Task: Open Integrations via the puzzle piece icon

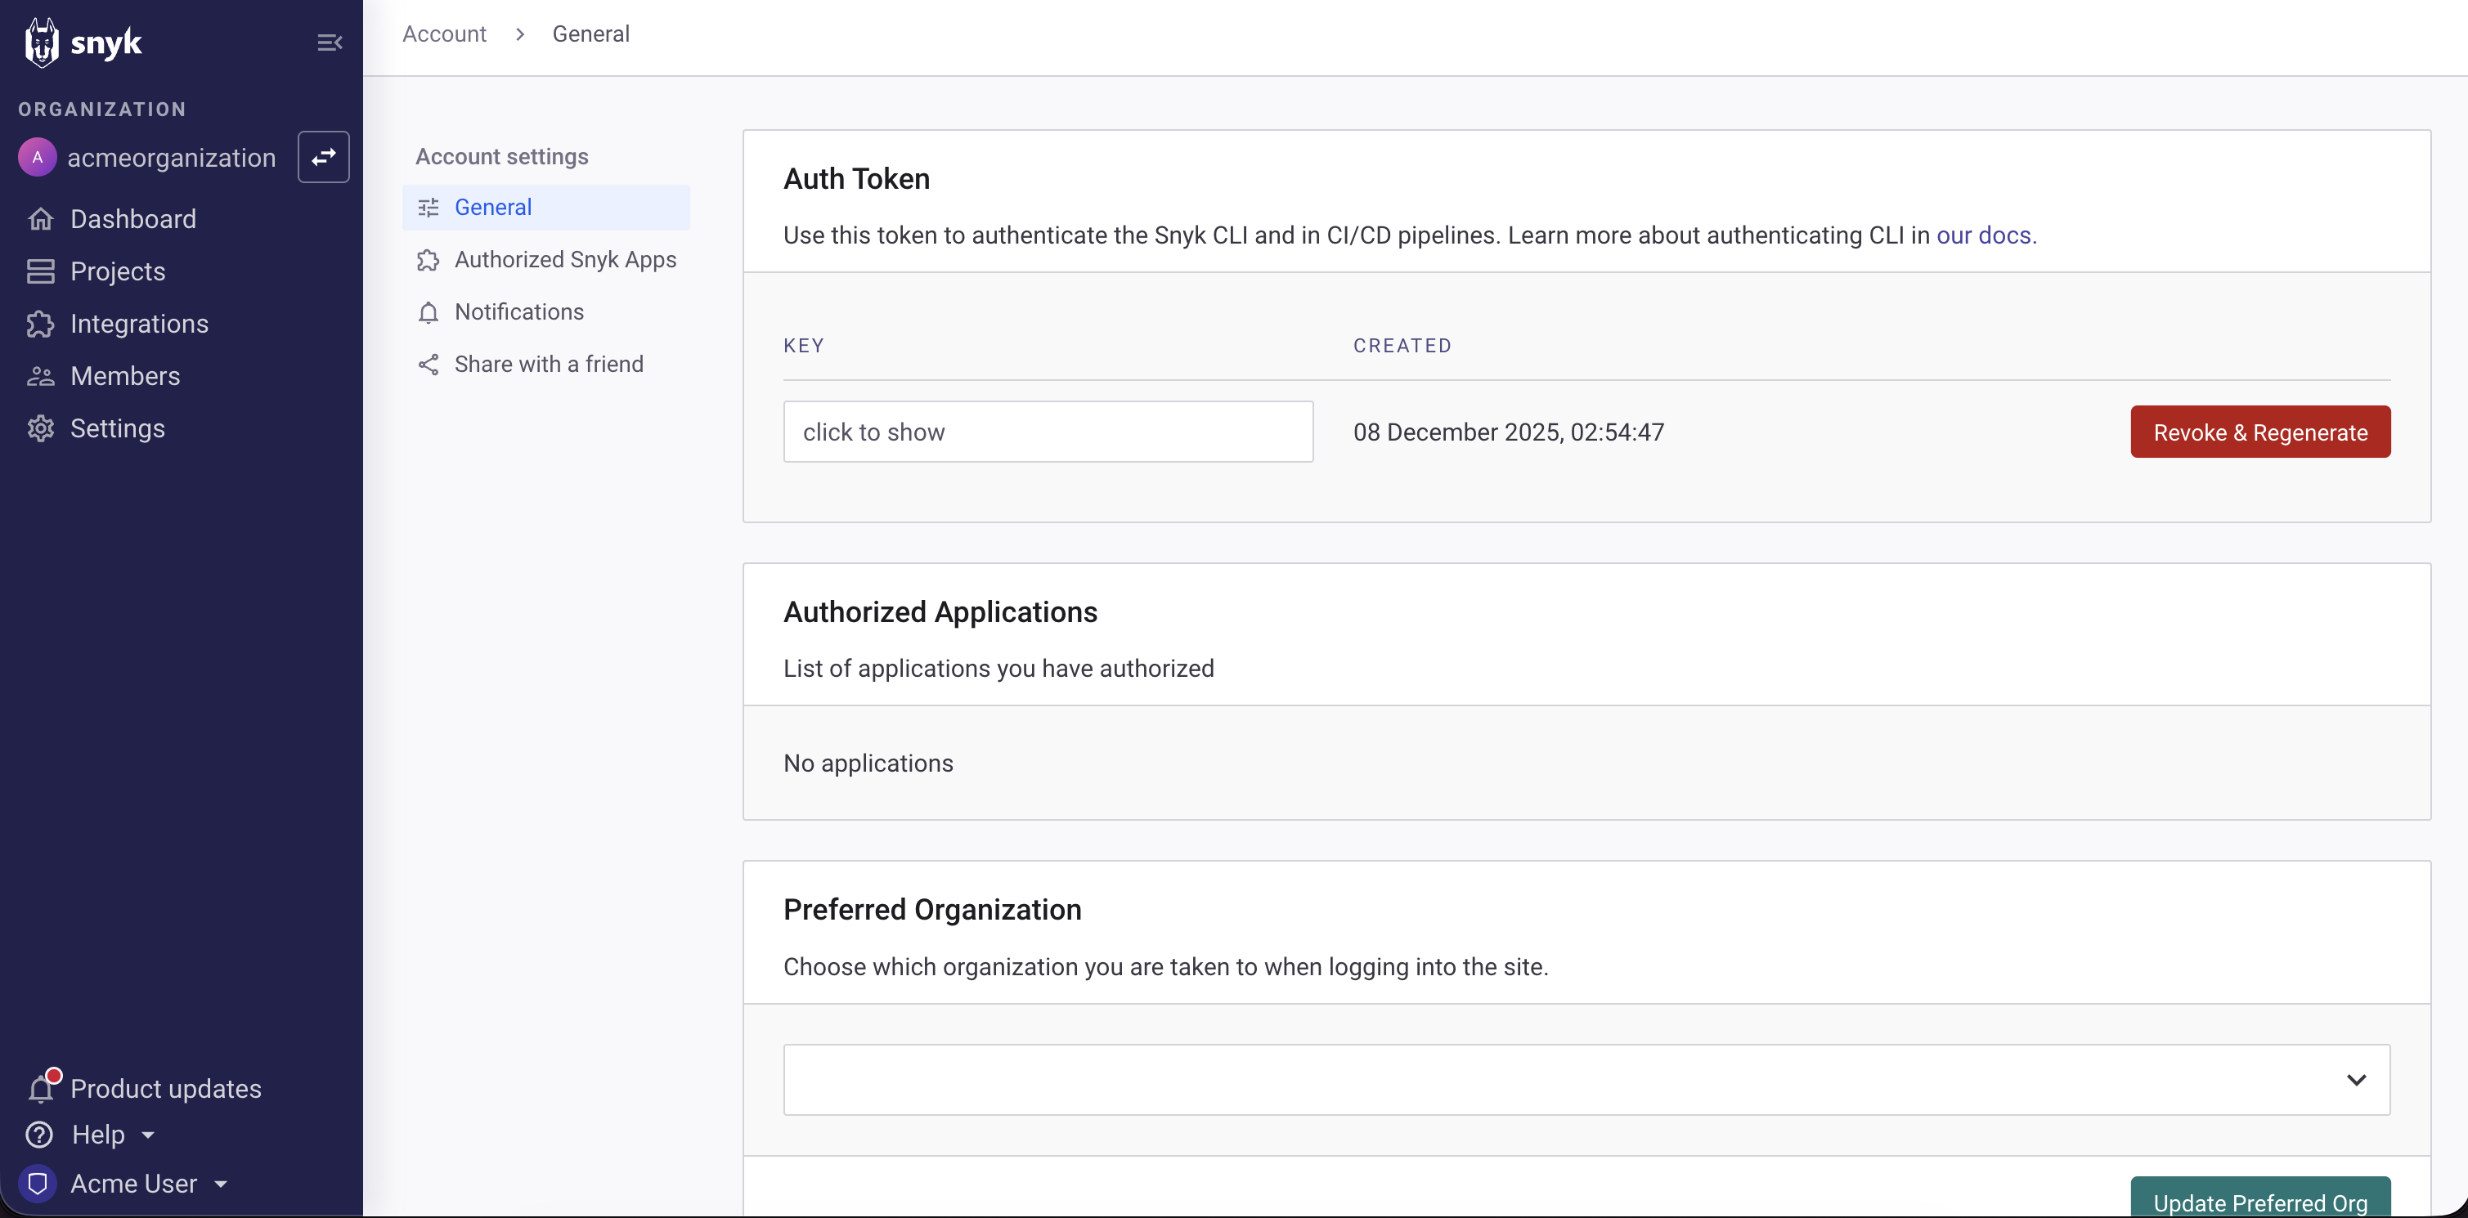Action: [40, 324]
